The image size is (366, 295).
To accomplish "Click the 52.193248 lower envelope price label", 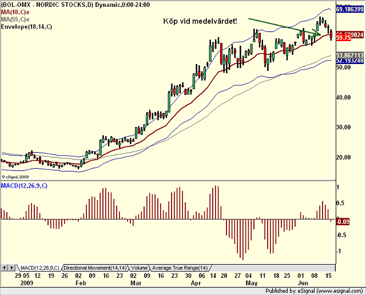I will (x=349, y=61).
